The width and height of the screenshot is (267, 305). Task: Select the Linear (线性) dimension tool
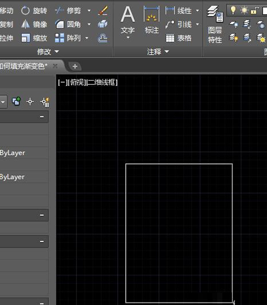pos(179,10)
